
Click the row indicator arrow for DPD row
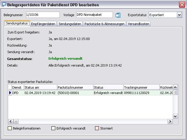click(10, 93)
